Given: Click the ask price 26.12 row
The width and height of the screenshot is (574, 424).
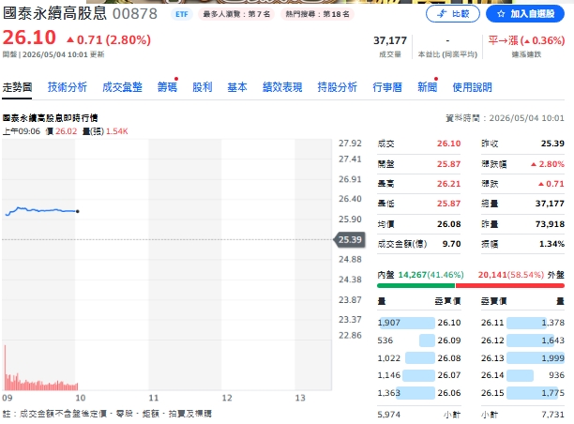Looking at the screenshot, I should [522, 341].
